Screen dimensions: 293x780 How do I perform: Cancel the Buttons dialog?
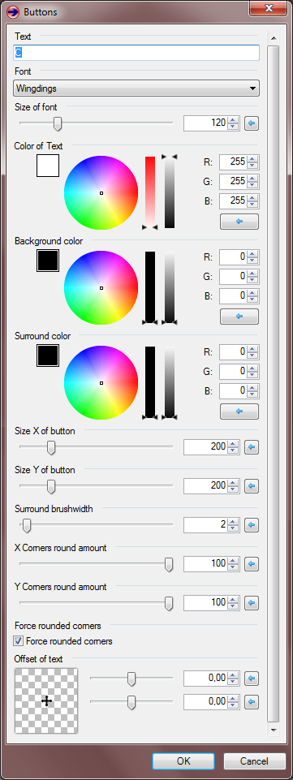pyautogui.click(x=255, y=761)
